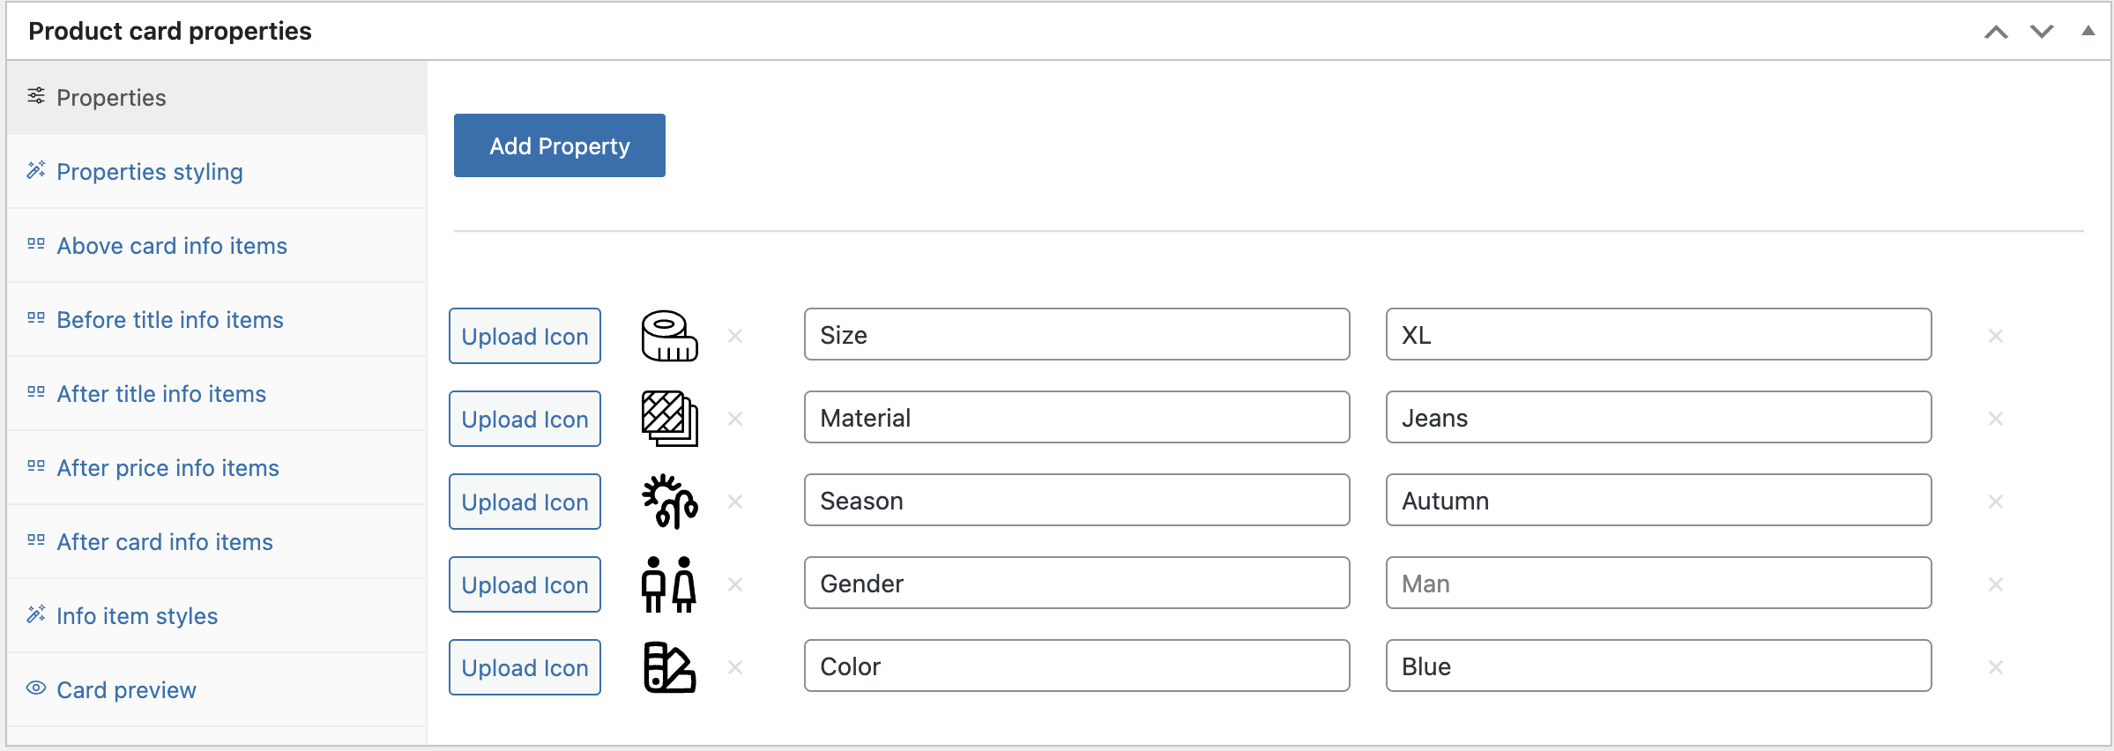
Task: Open Above card info items tab
Action: [217, 246]
